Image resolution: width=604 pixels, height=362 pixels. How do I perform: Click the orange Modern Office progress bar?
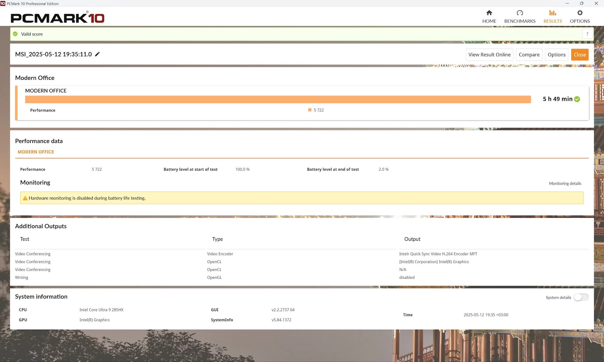278,99
